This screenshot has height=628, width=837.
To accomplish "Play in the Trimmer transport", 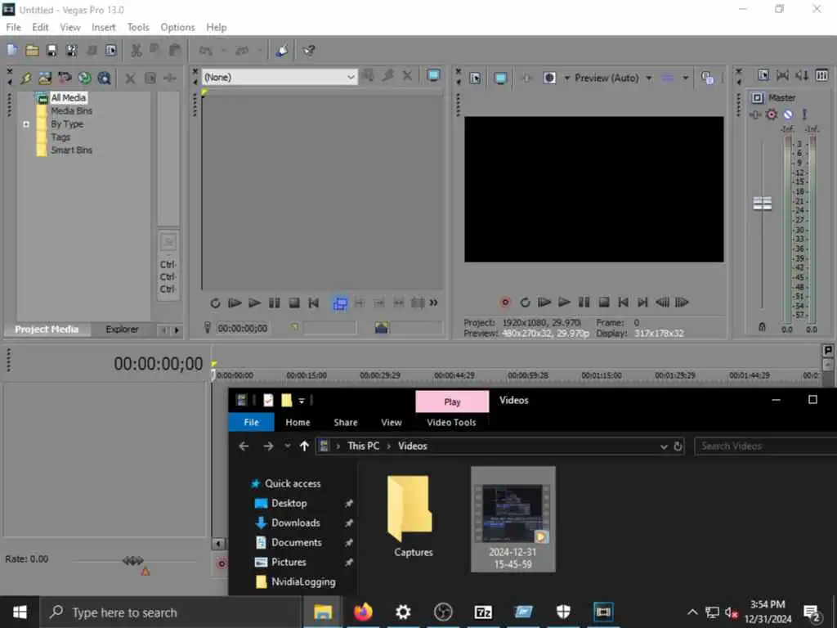I will [254, 303].
